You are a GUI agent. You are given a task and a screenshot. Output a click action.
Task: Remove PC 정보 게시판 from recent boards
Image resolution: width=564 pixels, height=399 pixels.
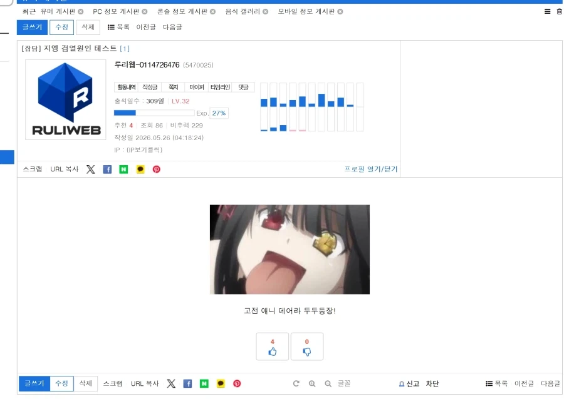[x=145, y=11]
